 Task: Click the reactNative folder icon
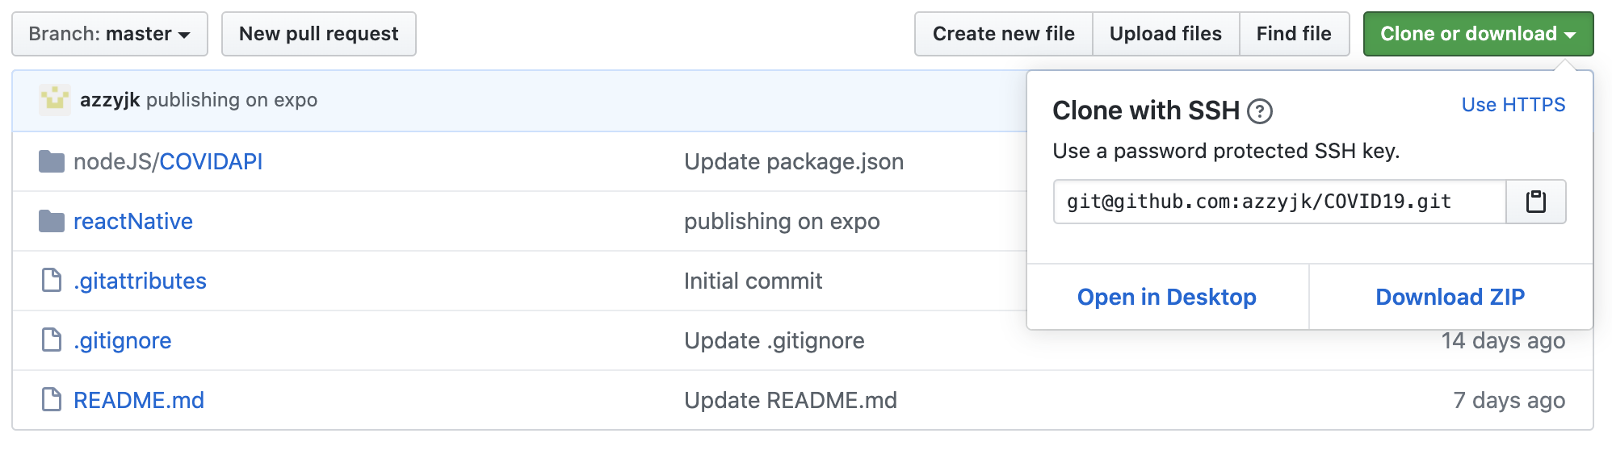[52, 221]
